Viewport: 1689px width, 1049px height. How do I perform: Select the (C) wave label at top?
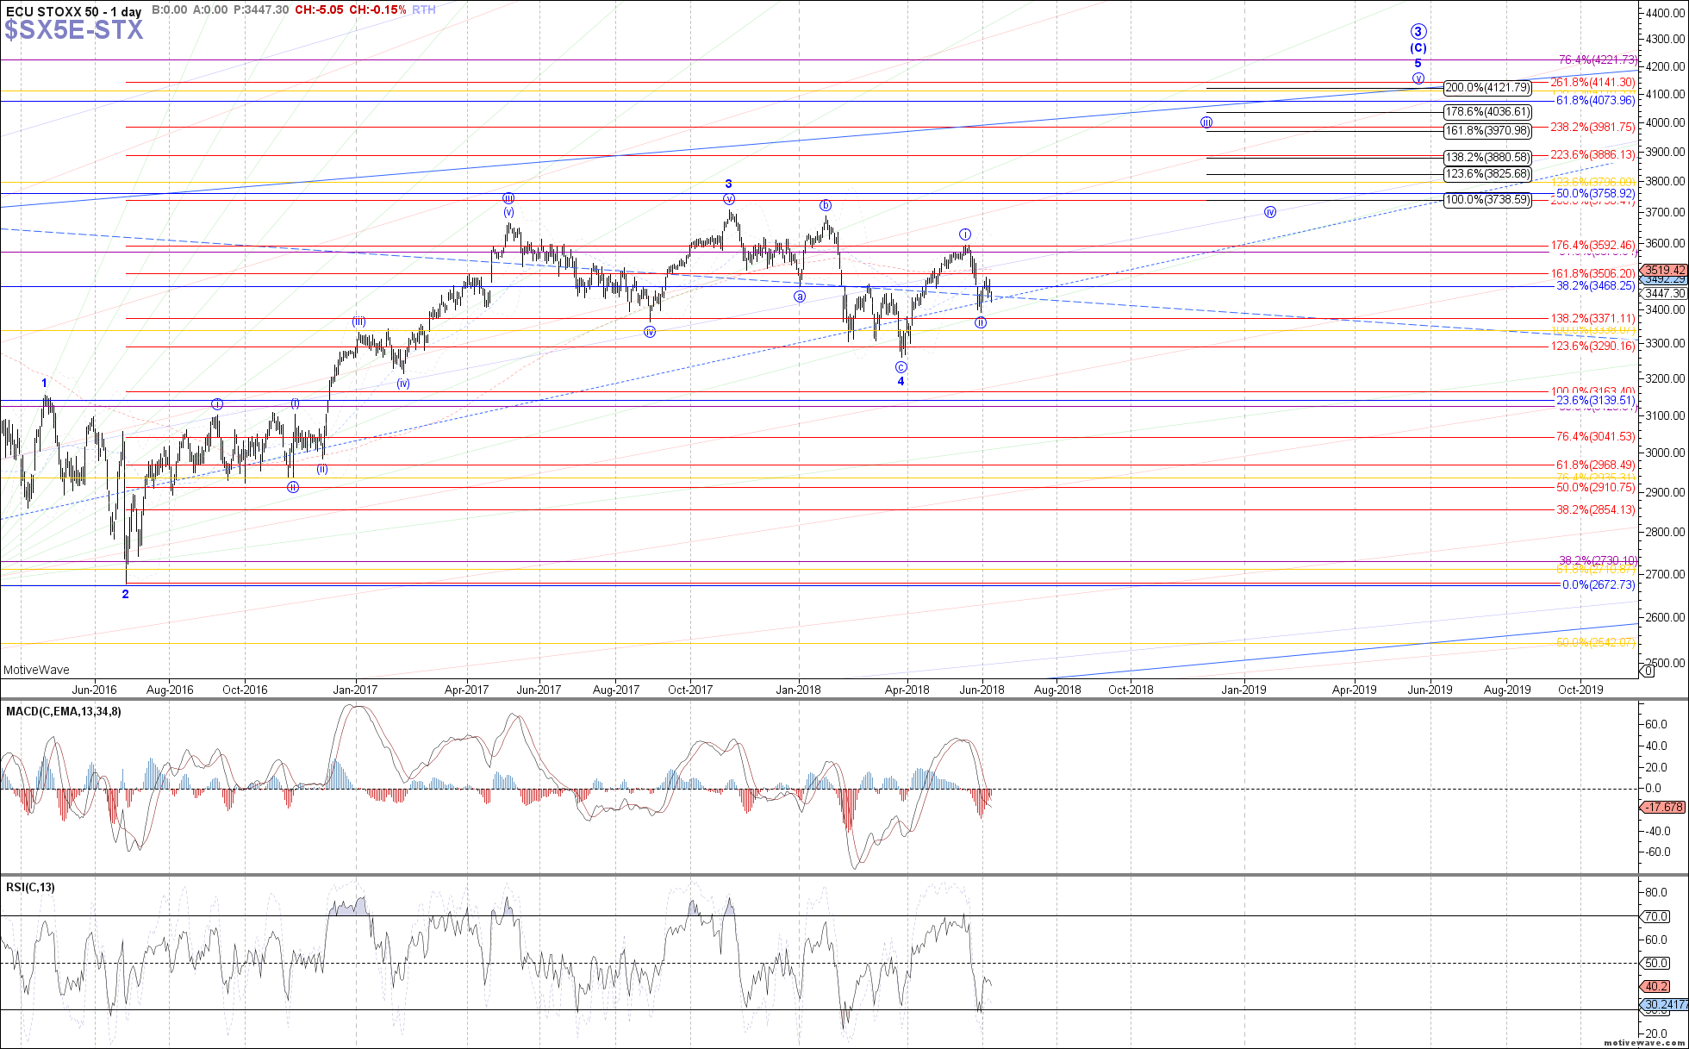coord(1418,48)
